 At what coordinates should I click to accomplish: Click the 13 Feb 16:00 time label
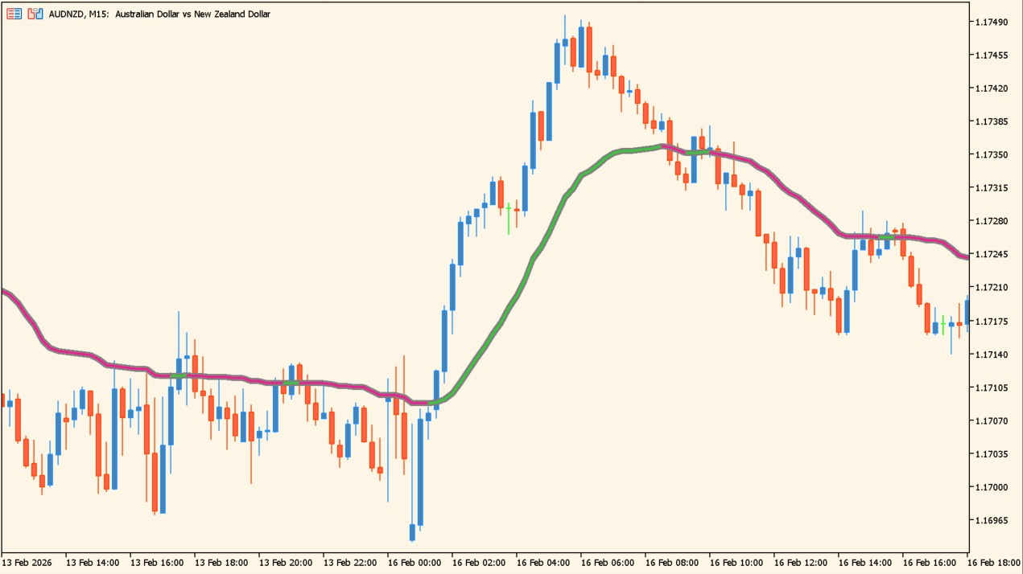(x=156, y=562)
